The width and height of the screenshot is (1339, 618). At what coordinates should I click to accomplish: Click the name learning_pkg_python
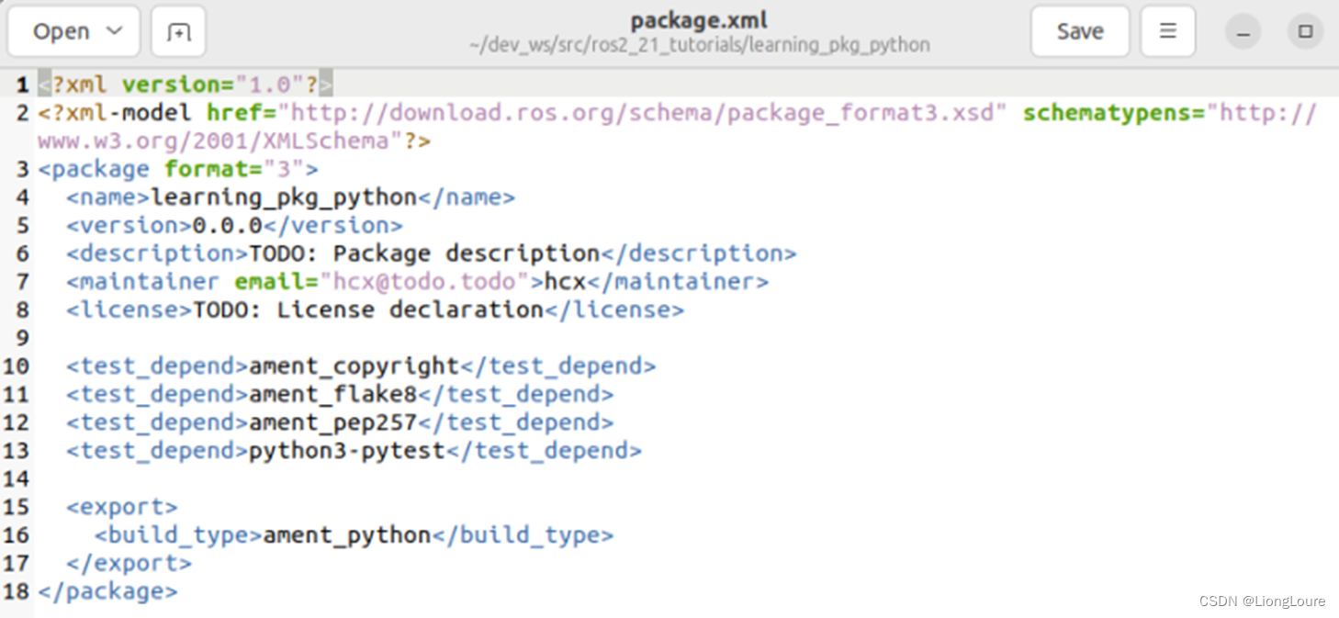click(284, 197)
